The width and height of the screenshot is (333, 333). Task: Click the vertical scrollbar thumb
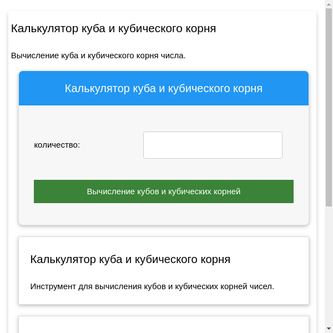pos(329,105)
